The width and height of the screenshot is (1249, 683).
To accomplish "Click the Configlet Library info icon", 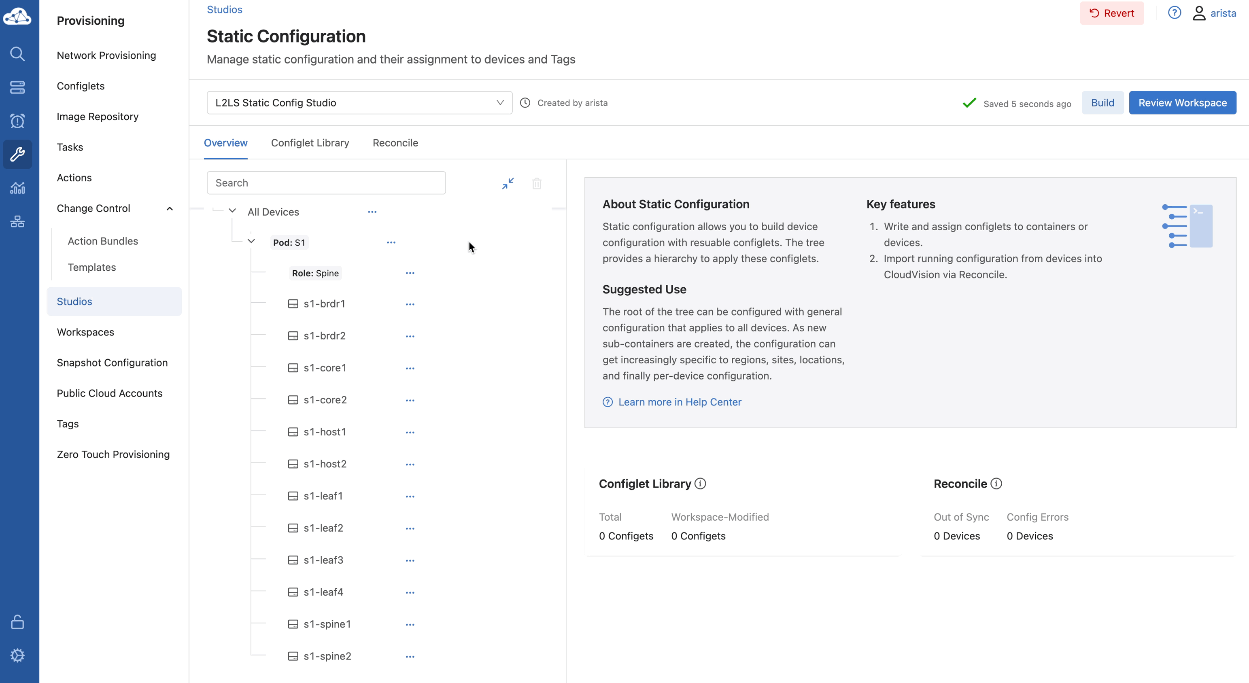I will click(x=700, y=483).
